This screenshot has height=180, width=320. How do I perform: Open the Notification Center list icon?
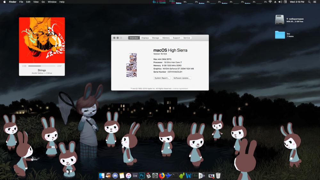315,2
